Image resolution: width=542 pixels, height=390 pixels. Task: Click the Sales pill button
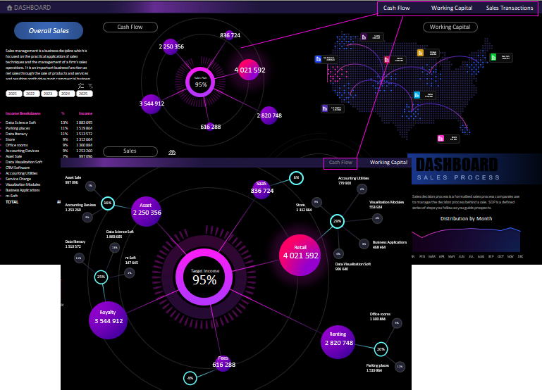pyautogui.click(x=130, y=151)
